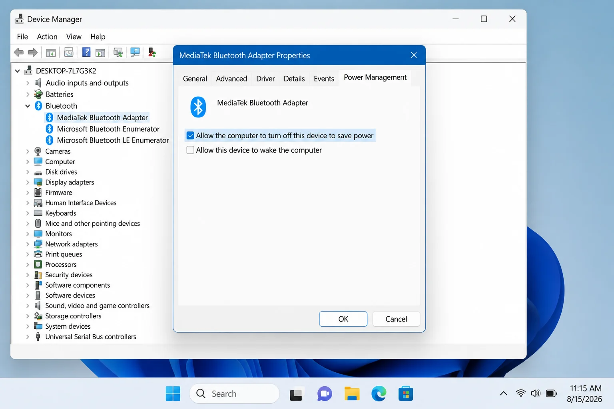Launch Microsoft Edge from the taskbar
614x409 pixels.
point(379,394)
